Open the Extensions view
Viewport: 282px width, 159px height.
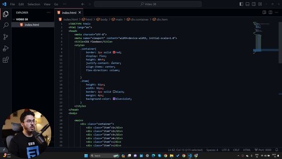6,60
